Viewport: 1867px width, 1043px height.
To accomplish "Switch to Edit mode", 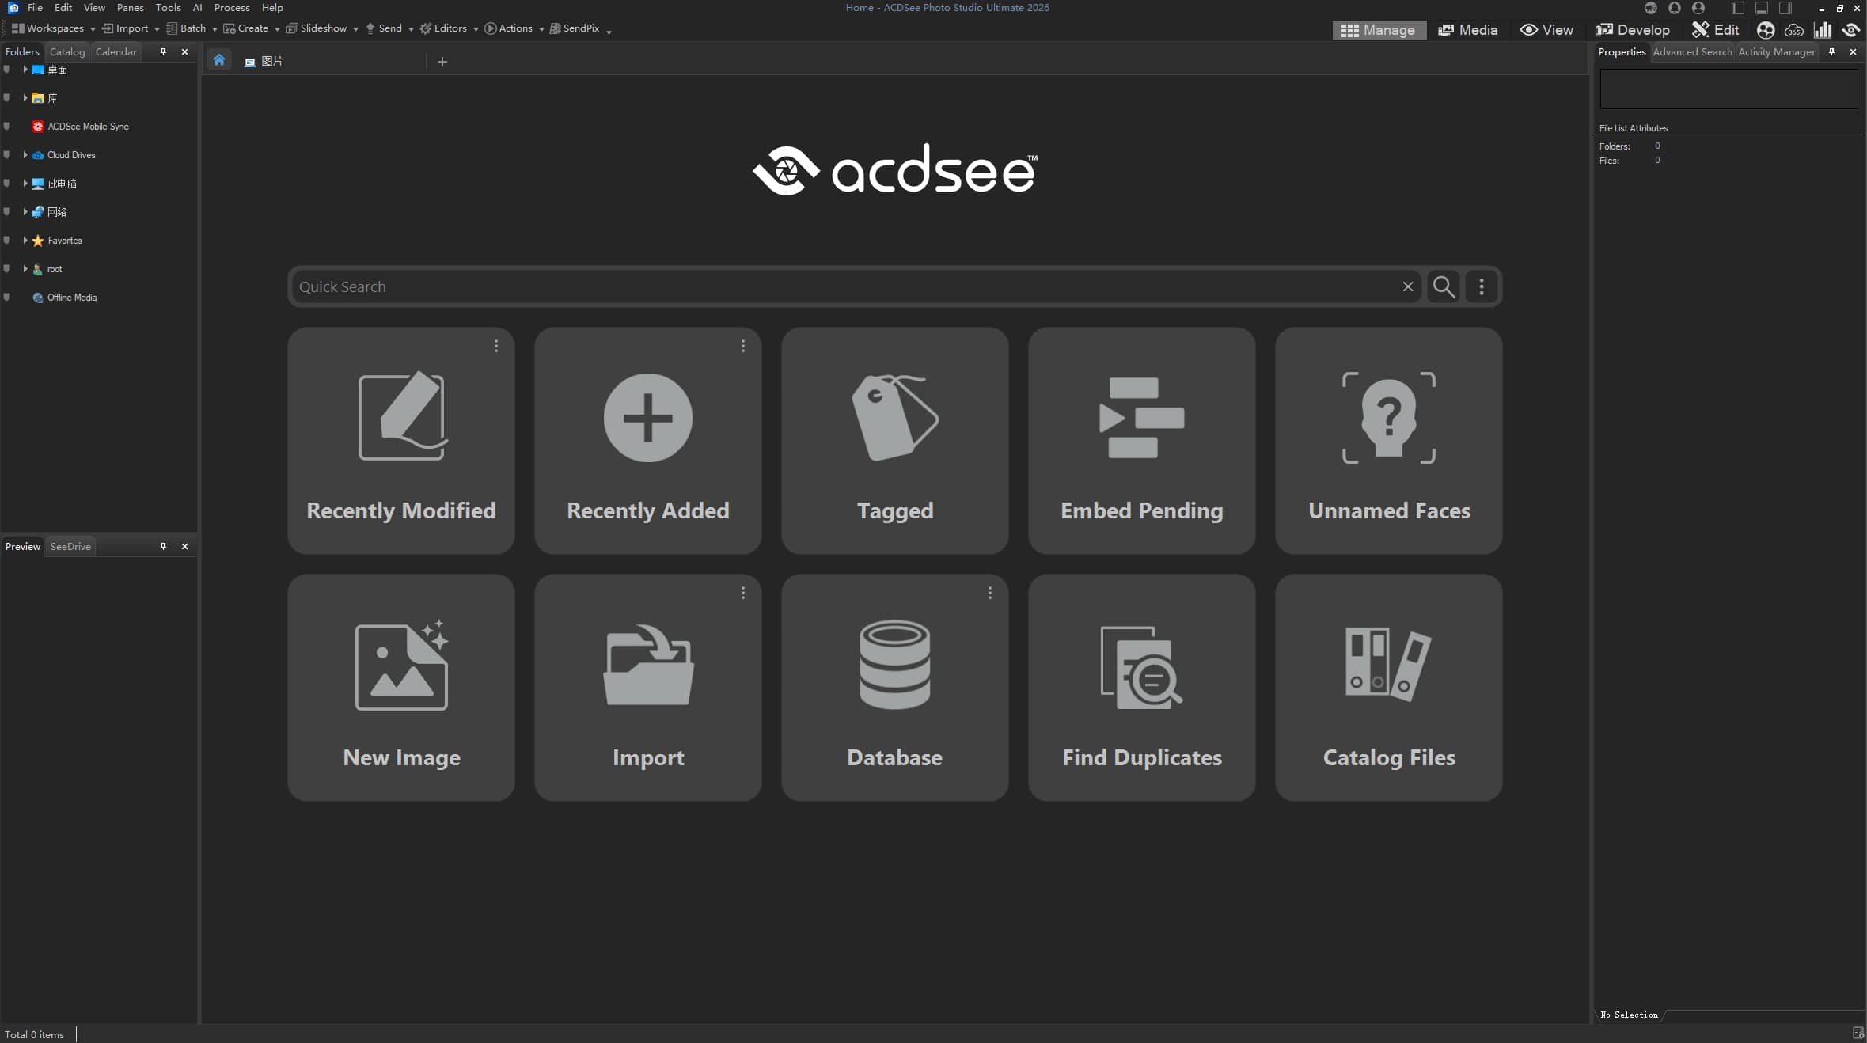I will point(1715,30).
